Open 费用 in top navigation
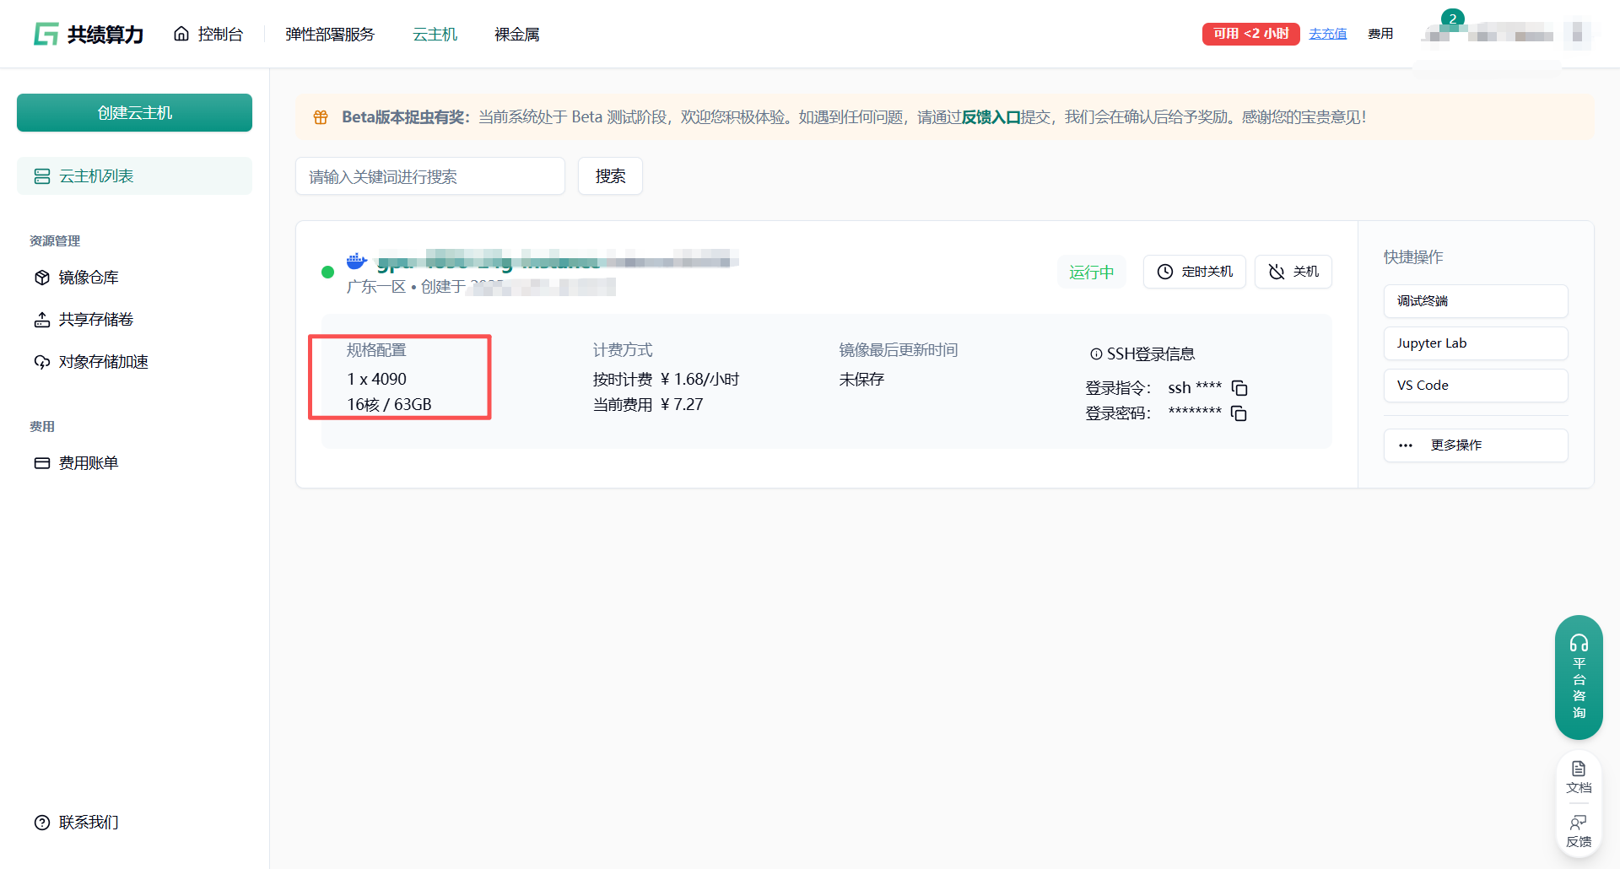The width and height of the screenshot is (1620, 869). pos(1380,34)
